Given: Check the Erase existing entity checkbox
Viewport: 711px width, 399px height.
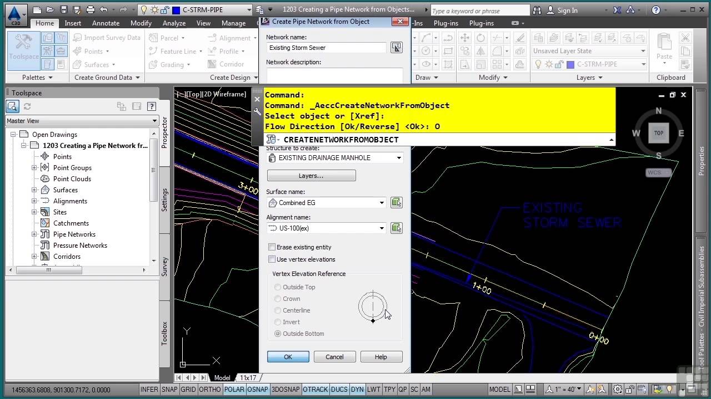Looking at the screenshot, I should 272,247.
